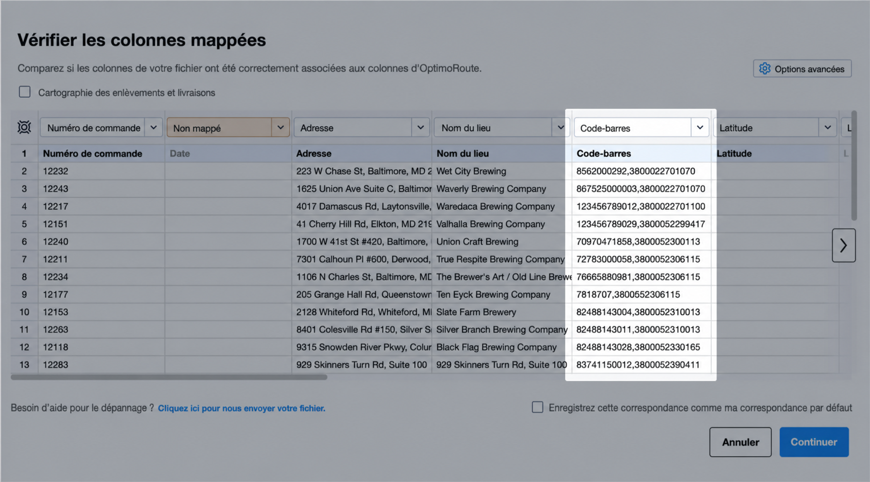Enable Cartographie des enlèvements et livraisons checkbox
The height and width of the screenshot is (482, 870).
click(x=25, y=92)
